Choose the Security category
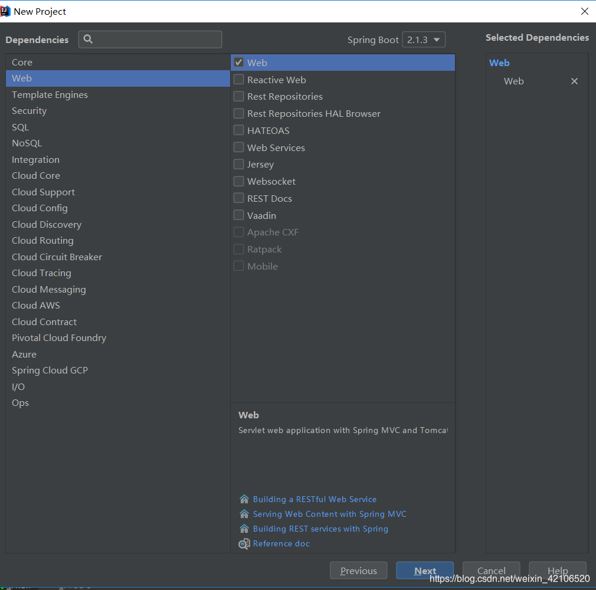Viewport: 596px width, 590px height. click(x=118, y=111)
